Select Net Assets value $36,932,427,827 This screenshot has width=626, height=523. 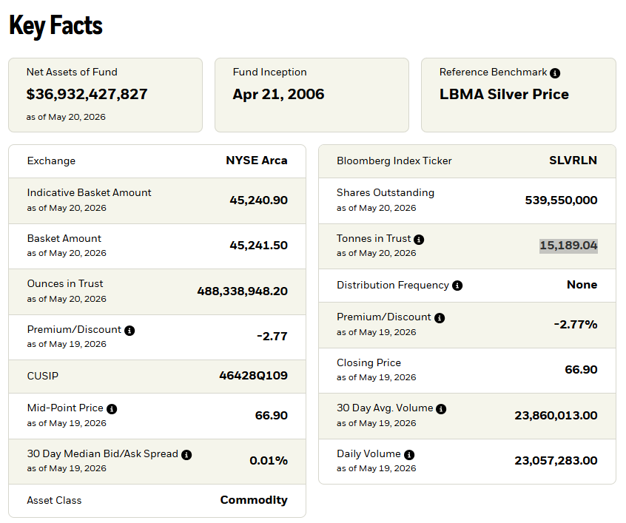click(87, 94)
